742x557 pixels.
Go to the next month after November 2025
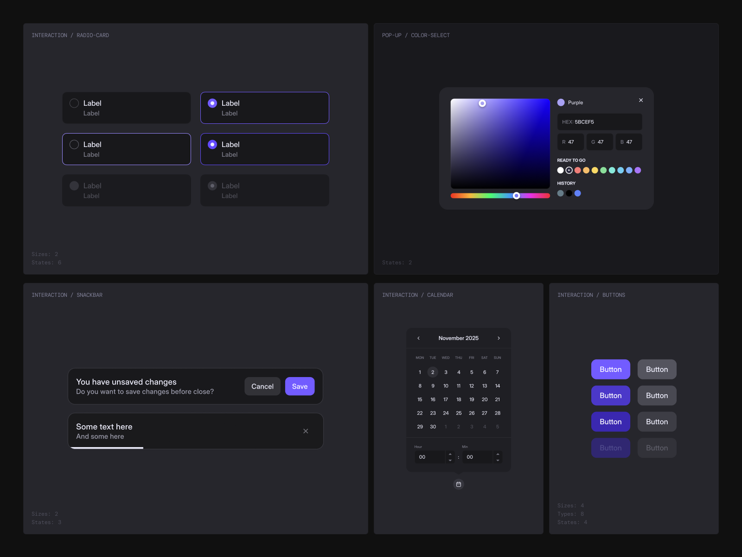pyautogui.click(x=499, y=338)
